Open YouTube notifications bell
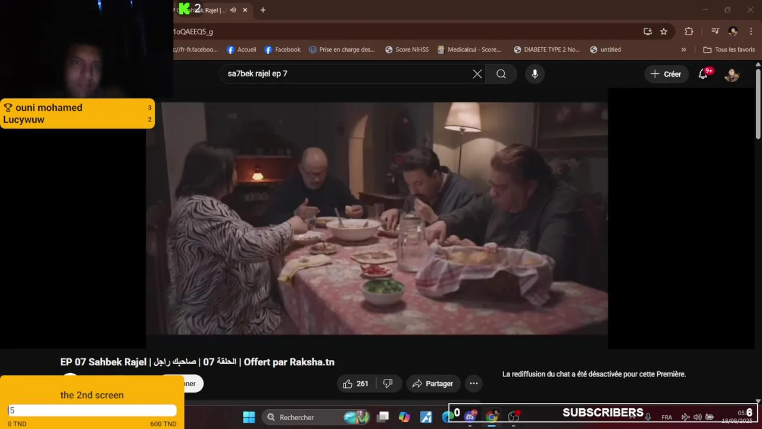 tap(703, 74)
